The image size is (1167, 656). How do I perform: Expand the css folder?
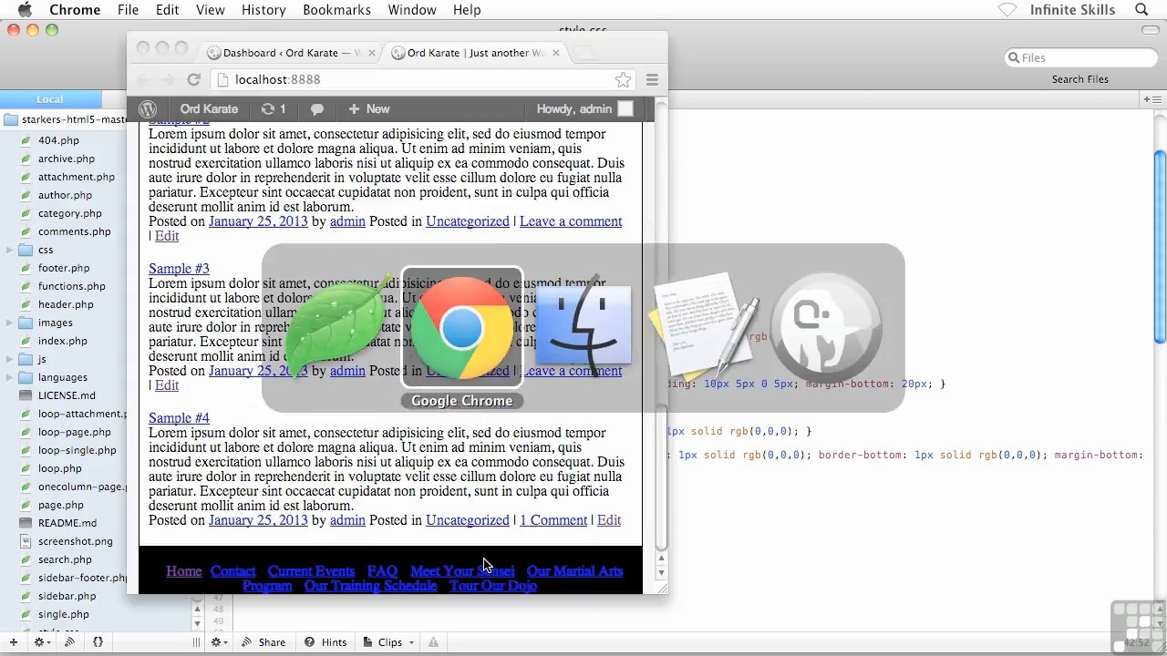[x=9, y=250]
